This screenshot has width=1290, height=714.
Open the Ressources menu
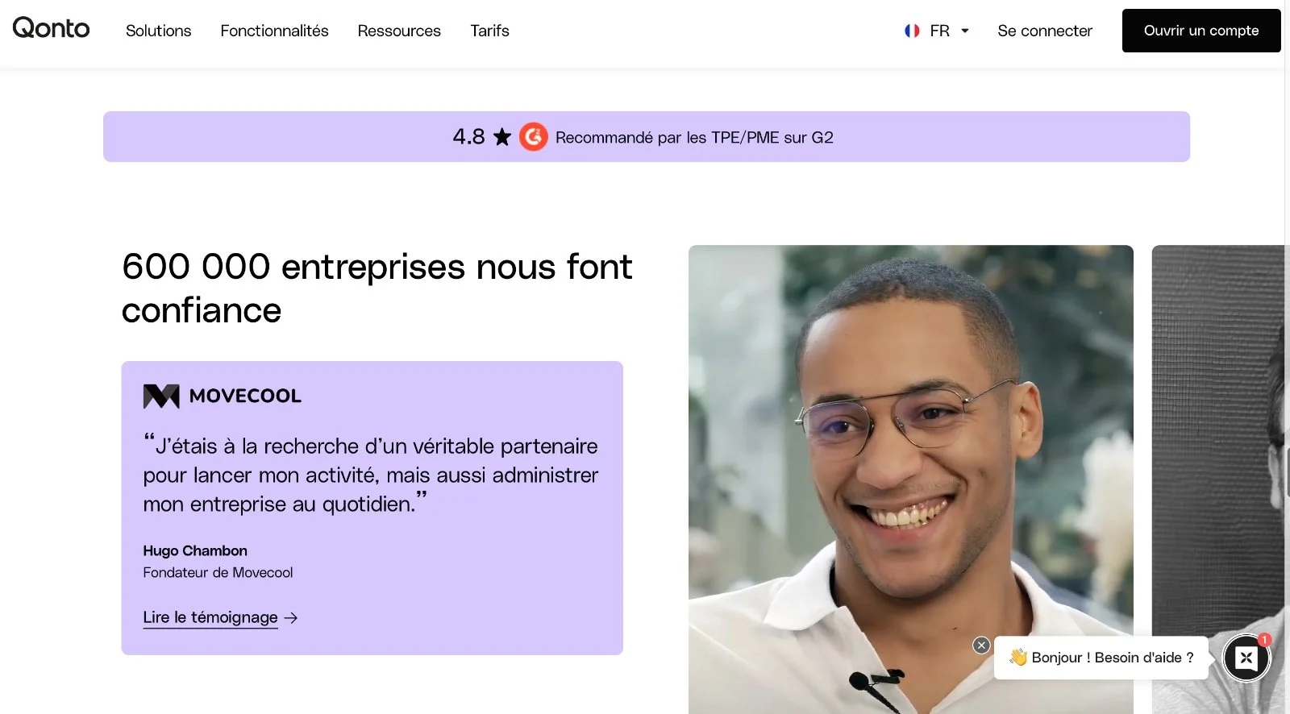[399, 31]
